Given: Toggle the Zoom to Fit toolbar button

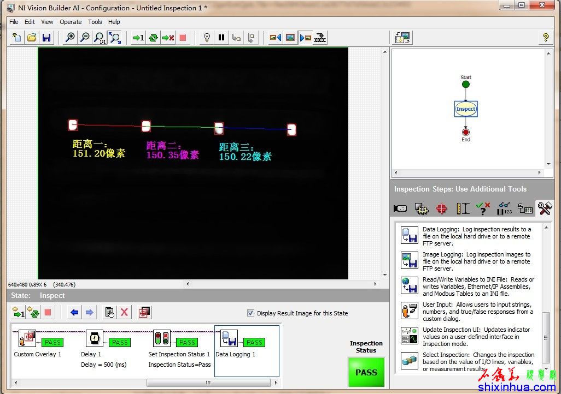Looking at the screenshot, I should 115,38.
